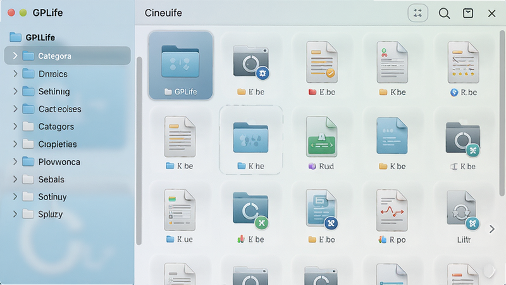Open the document with orange checkmark badge E.be

tap(322, 62)
